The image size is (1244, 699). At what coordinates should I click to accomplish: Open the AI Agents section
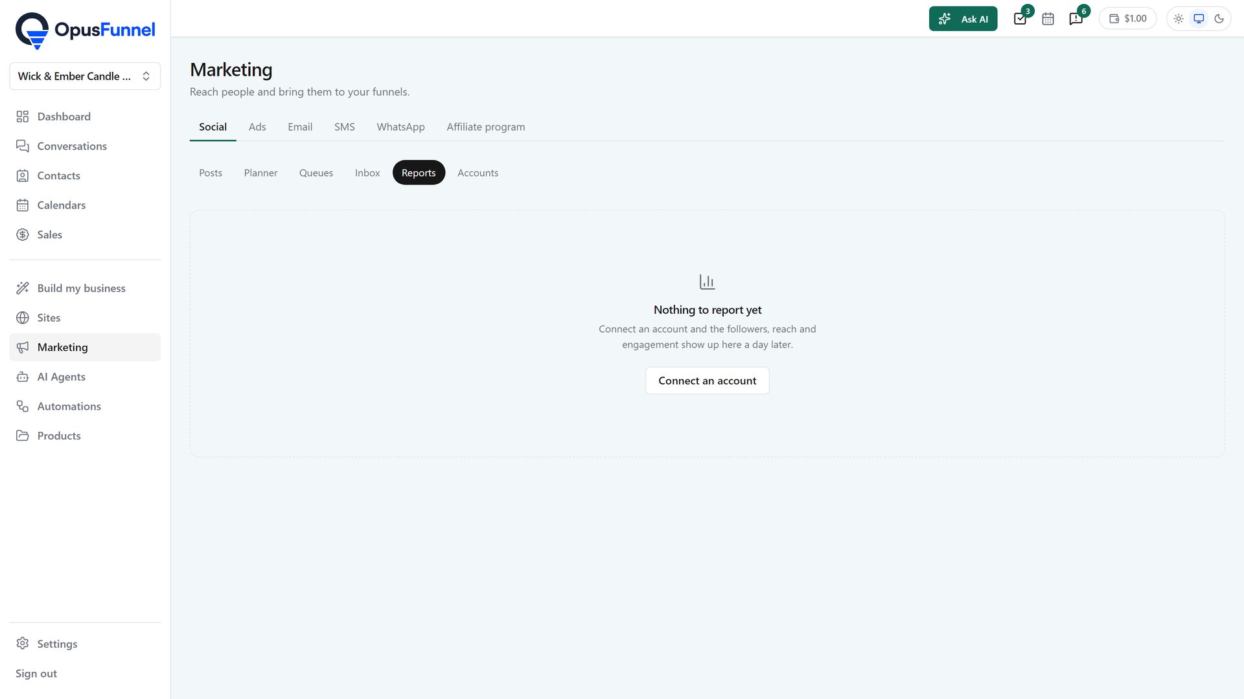click(x=85, y=377)
